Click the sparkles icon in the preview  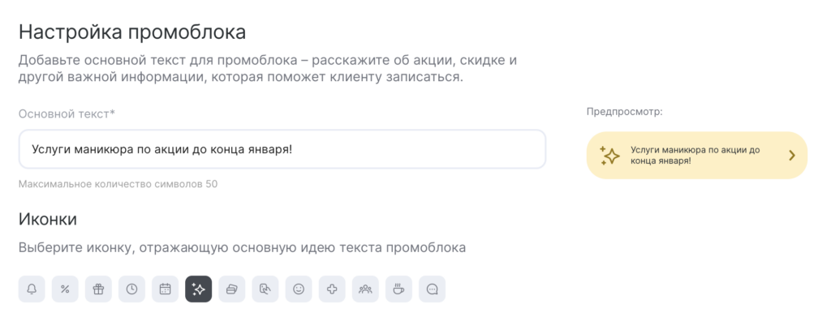(x=610, y=155)
